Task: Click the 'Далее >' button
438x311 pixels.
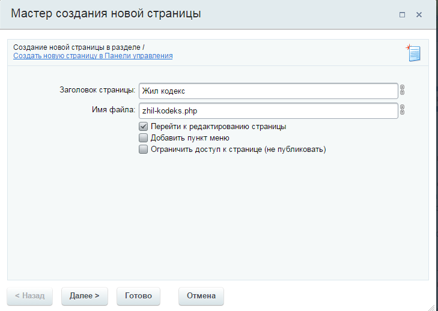Action: point(85,296)
